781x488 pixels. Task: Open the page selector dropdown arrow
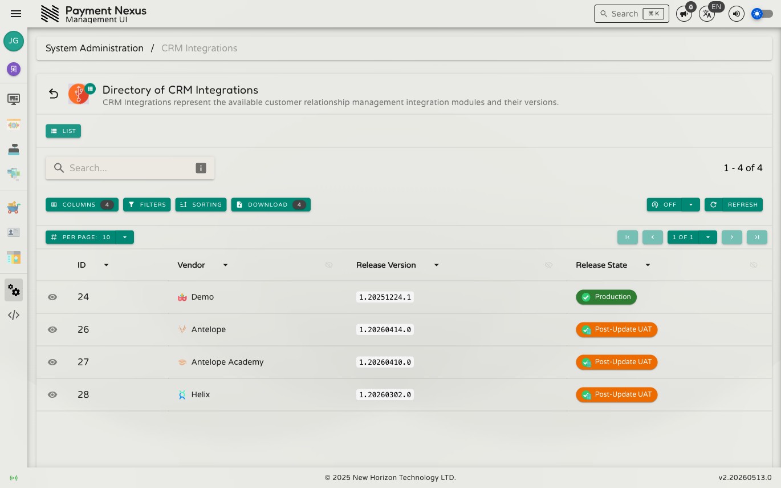708,237
